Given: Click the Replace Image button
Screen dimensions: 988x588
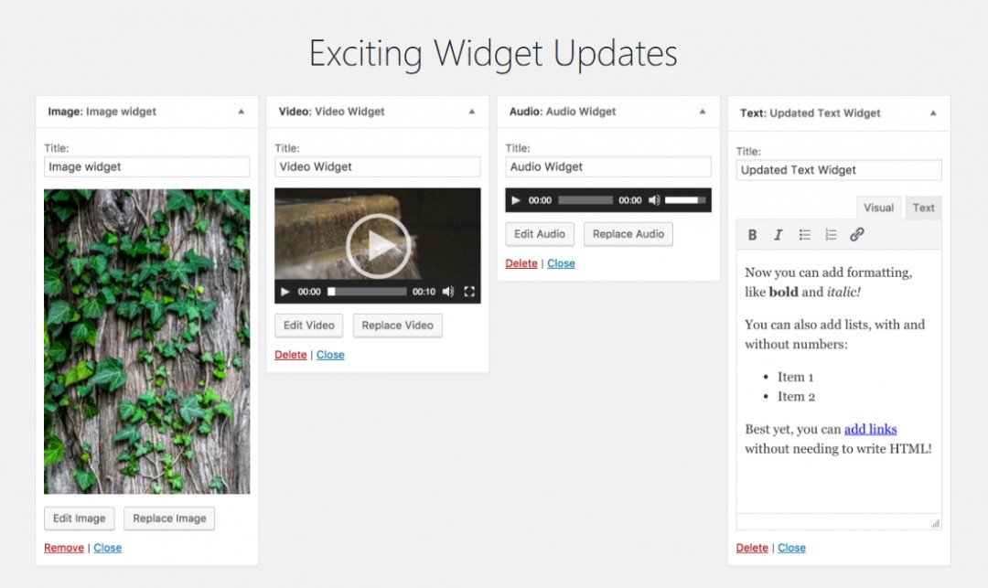Looking at the screenshot, I should coord(169,519).
